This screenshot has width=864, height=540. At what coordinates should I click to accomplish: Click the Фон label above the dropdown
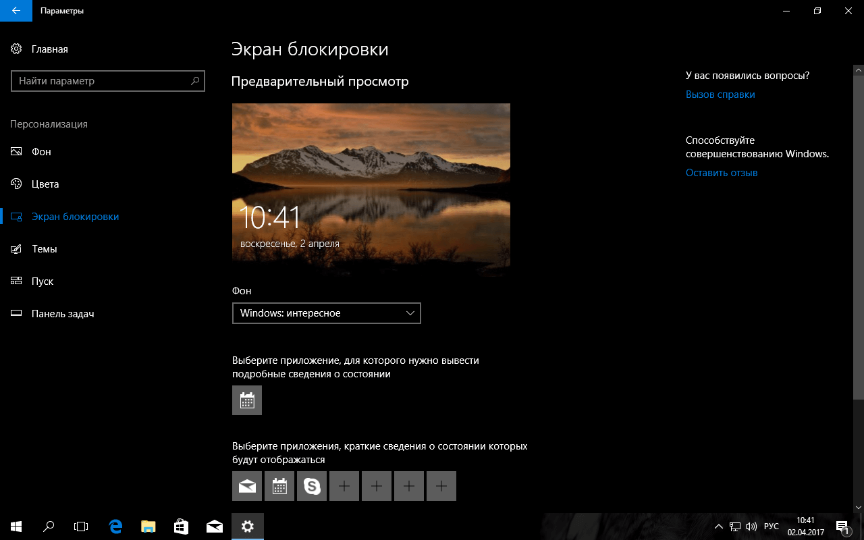click(x=242, y=291)
